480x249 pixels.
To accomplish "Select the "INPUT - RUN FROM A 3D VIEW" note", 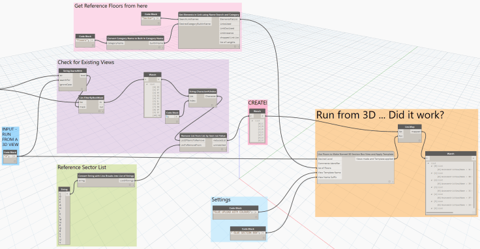I will [10, 137].
